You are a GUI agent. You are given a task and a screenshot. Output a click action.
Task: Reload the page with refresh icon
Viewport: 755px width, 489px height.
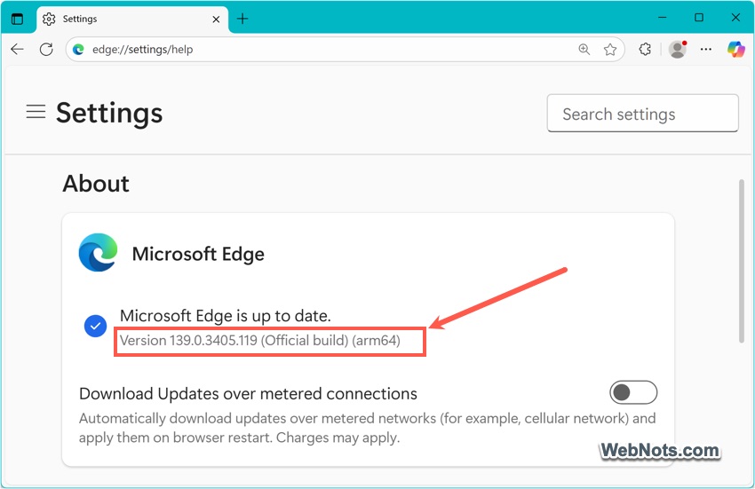[46, 49]
